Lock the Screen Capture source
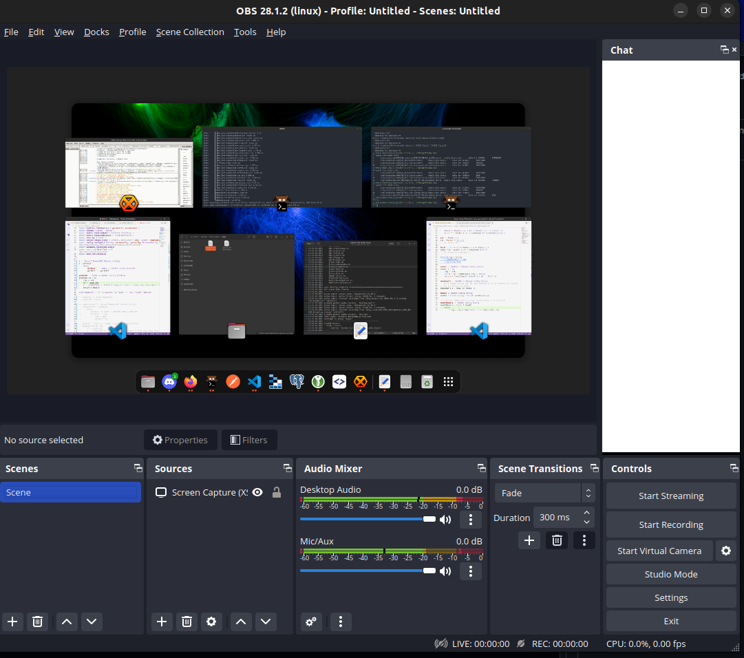 [x=275, y=492]
